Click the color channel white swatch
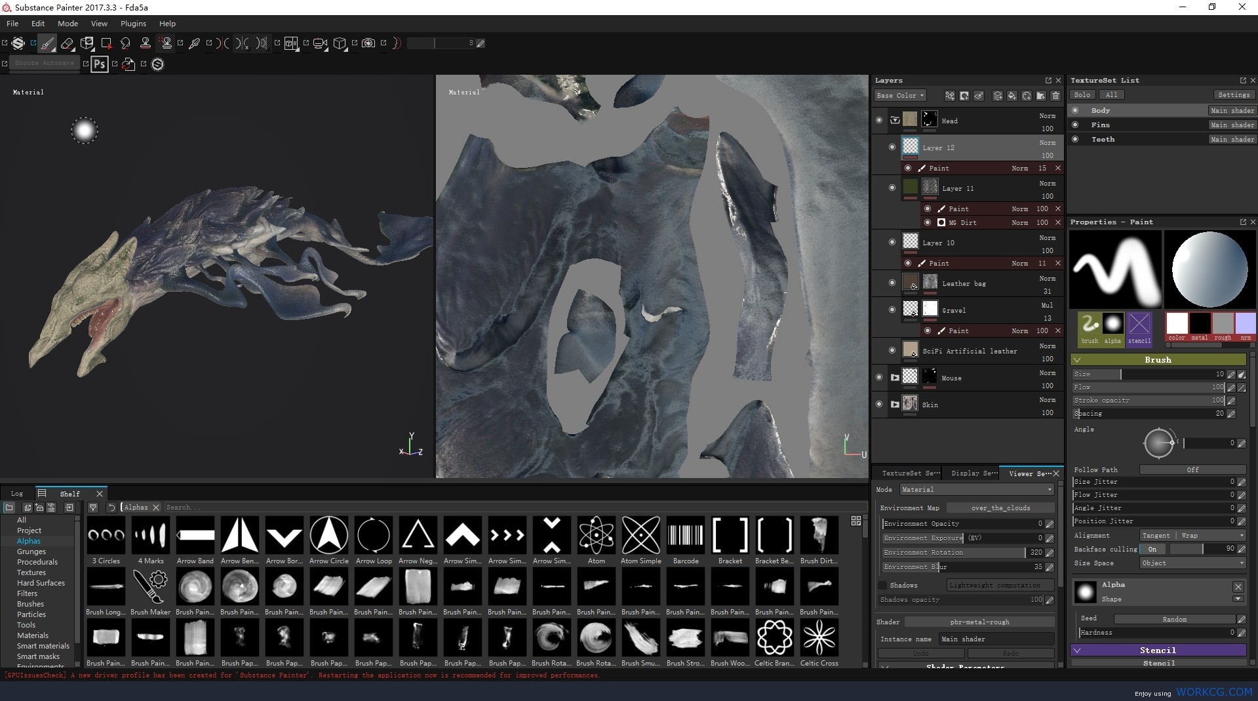The image size is (1258, 701). (x=1177, y=323)
